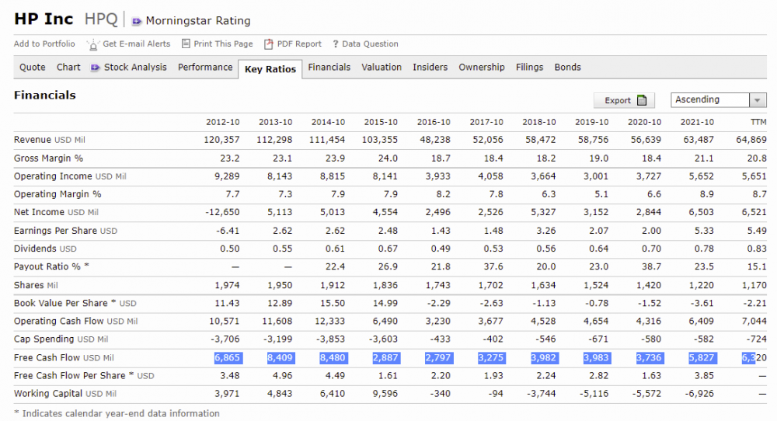Click highlighted free cash flow 8,480
Screen dimensions: 777x421
(333, 357)
